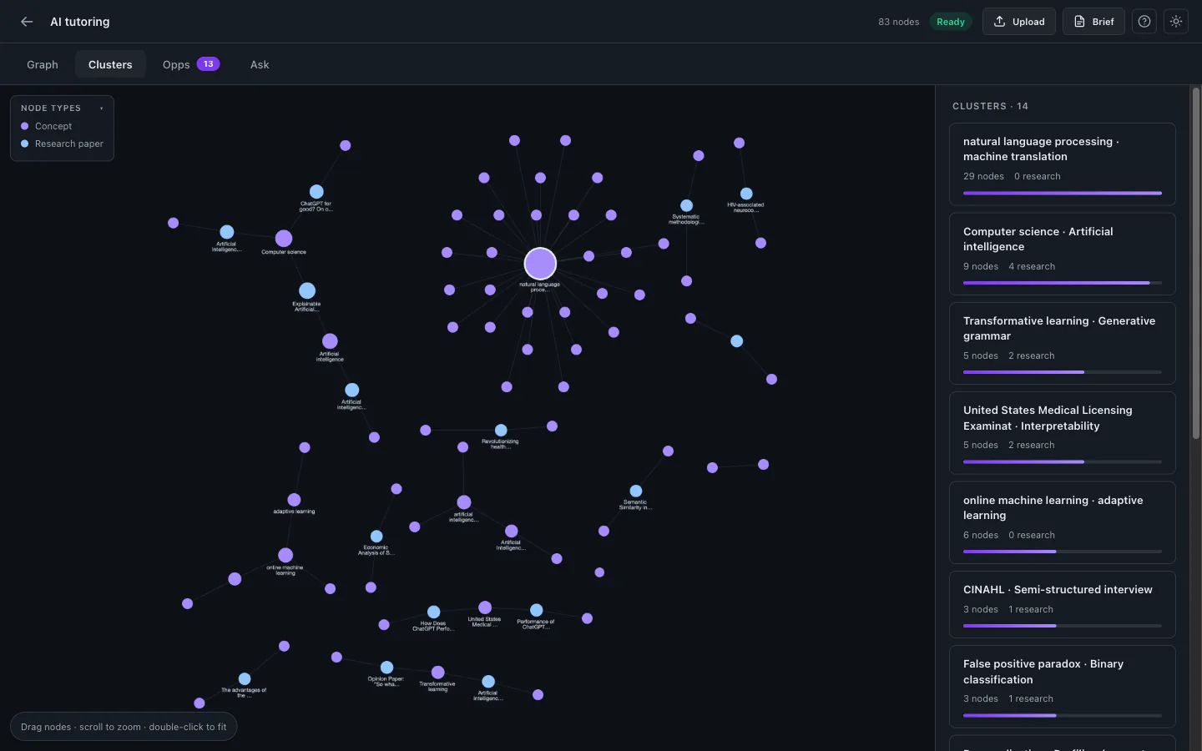
Task: Select the Clusters tab
Action: tap(110, 64)
